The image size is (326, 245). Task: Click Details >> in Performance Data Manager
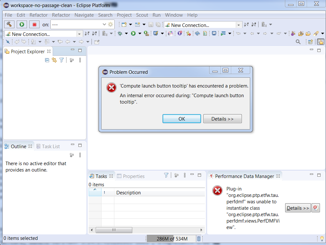298,208
